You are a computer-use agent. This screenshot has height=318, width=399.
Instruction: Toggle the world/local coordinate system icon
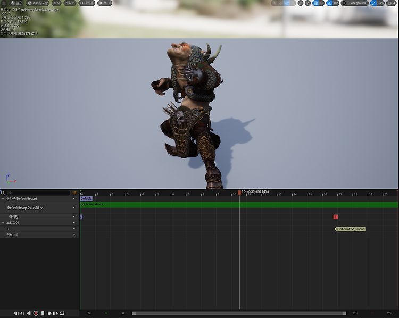coord(301,3)
